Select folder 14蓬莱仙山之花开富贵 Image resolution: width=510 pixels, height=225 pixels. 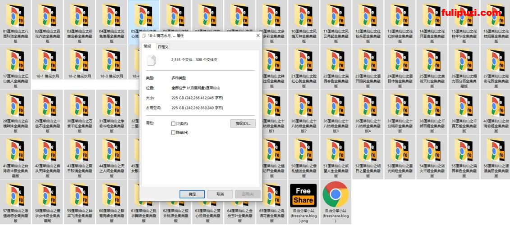(x=432, y=22)
